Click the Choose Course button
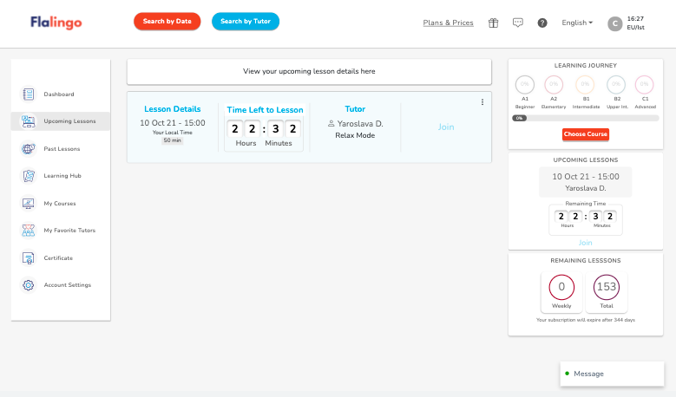 (586, 133)
